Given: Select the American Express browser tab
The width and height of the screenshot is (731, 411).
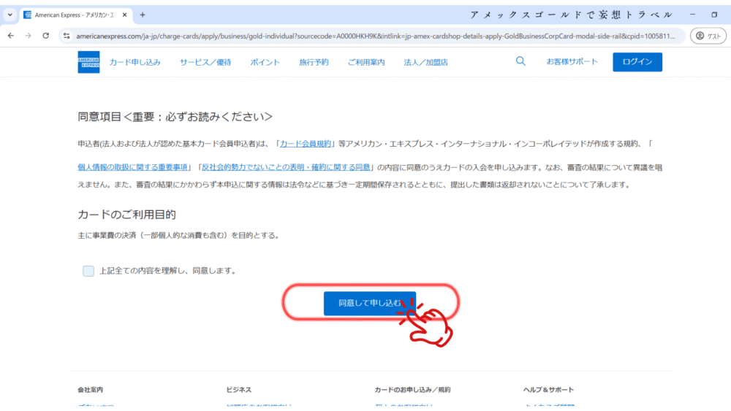Looking at the screenshot, I should [x=75, y=15].
